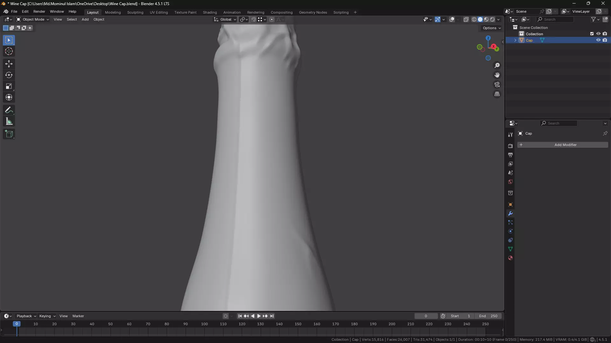Open the File menu

[x=14, y=11]
